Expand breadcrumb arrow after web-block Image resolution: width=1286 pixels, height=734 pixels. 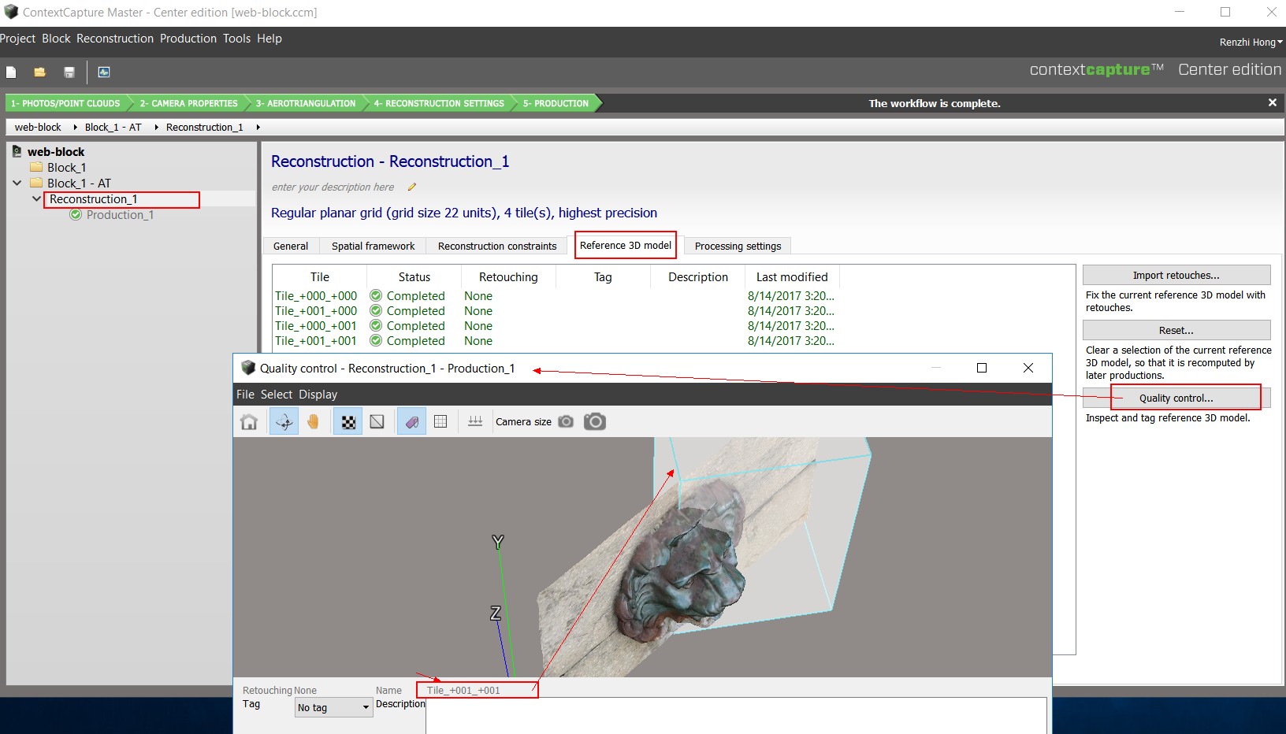(x=75, y=127)
